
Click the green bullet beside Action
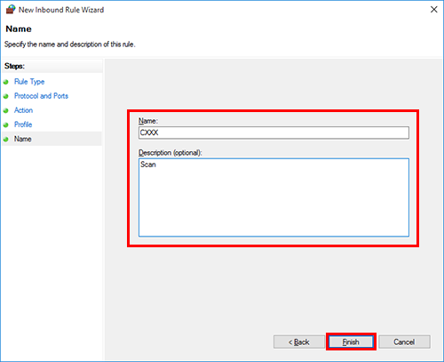(x=5, y=110)
